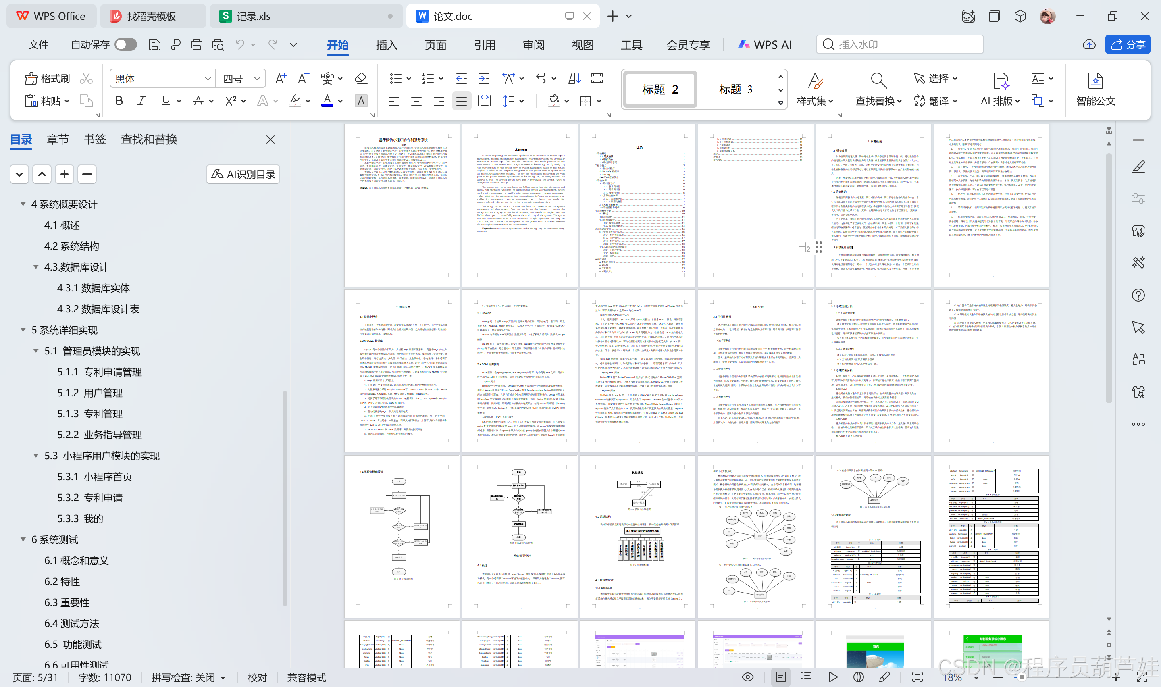Collapse the 5.1 管理员模块的实现 node
Screen dimensions: 1161x687
[35, 350]
